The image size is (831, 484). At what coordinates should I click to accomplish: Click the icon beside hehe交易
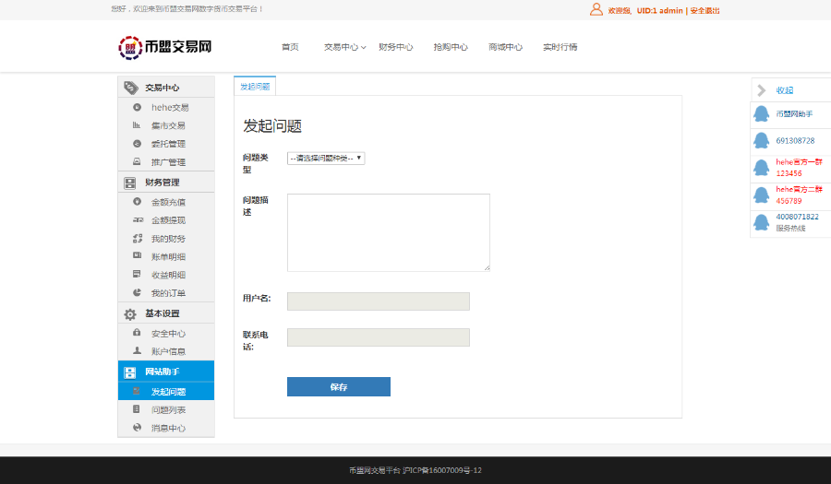tap(137, 107)
